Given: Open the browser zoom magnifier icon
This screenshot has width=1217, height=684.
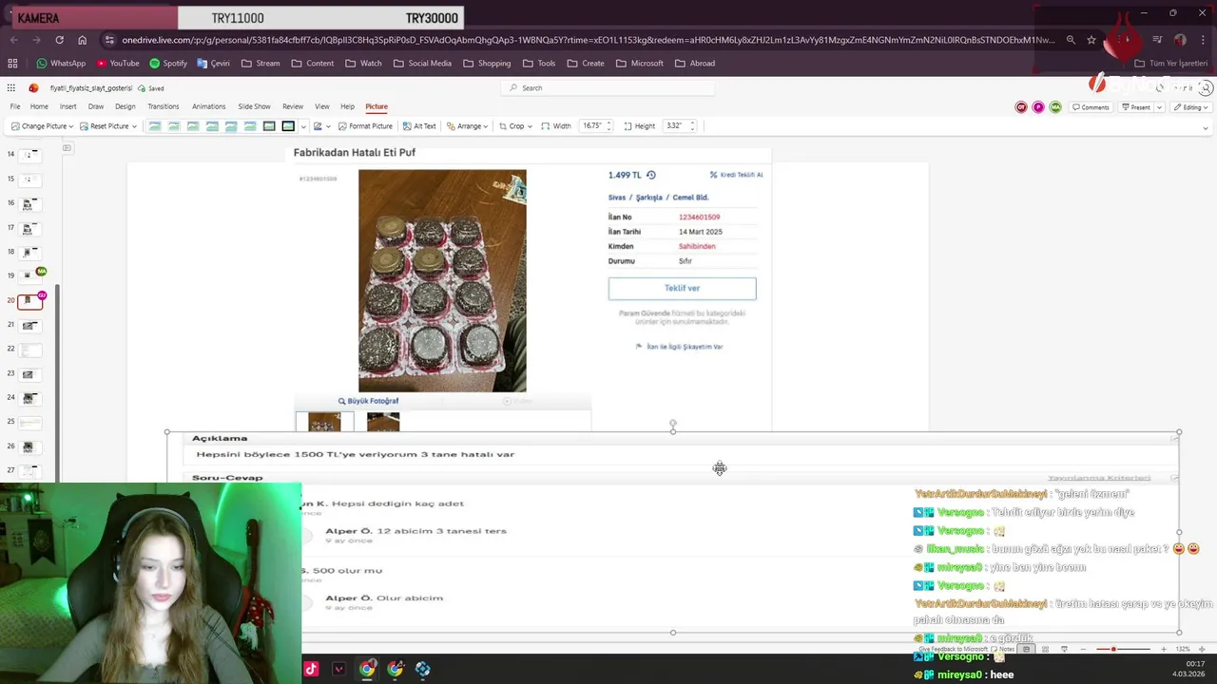Looking at the screenshot, I should click(x=1071, y=40).
